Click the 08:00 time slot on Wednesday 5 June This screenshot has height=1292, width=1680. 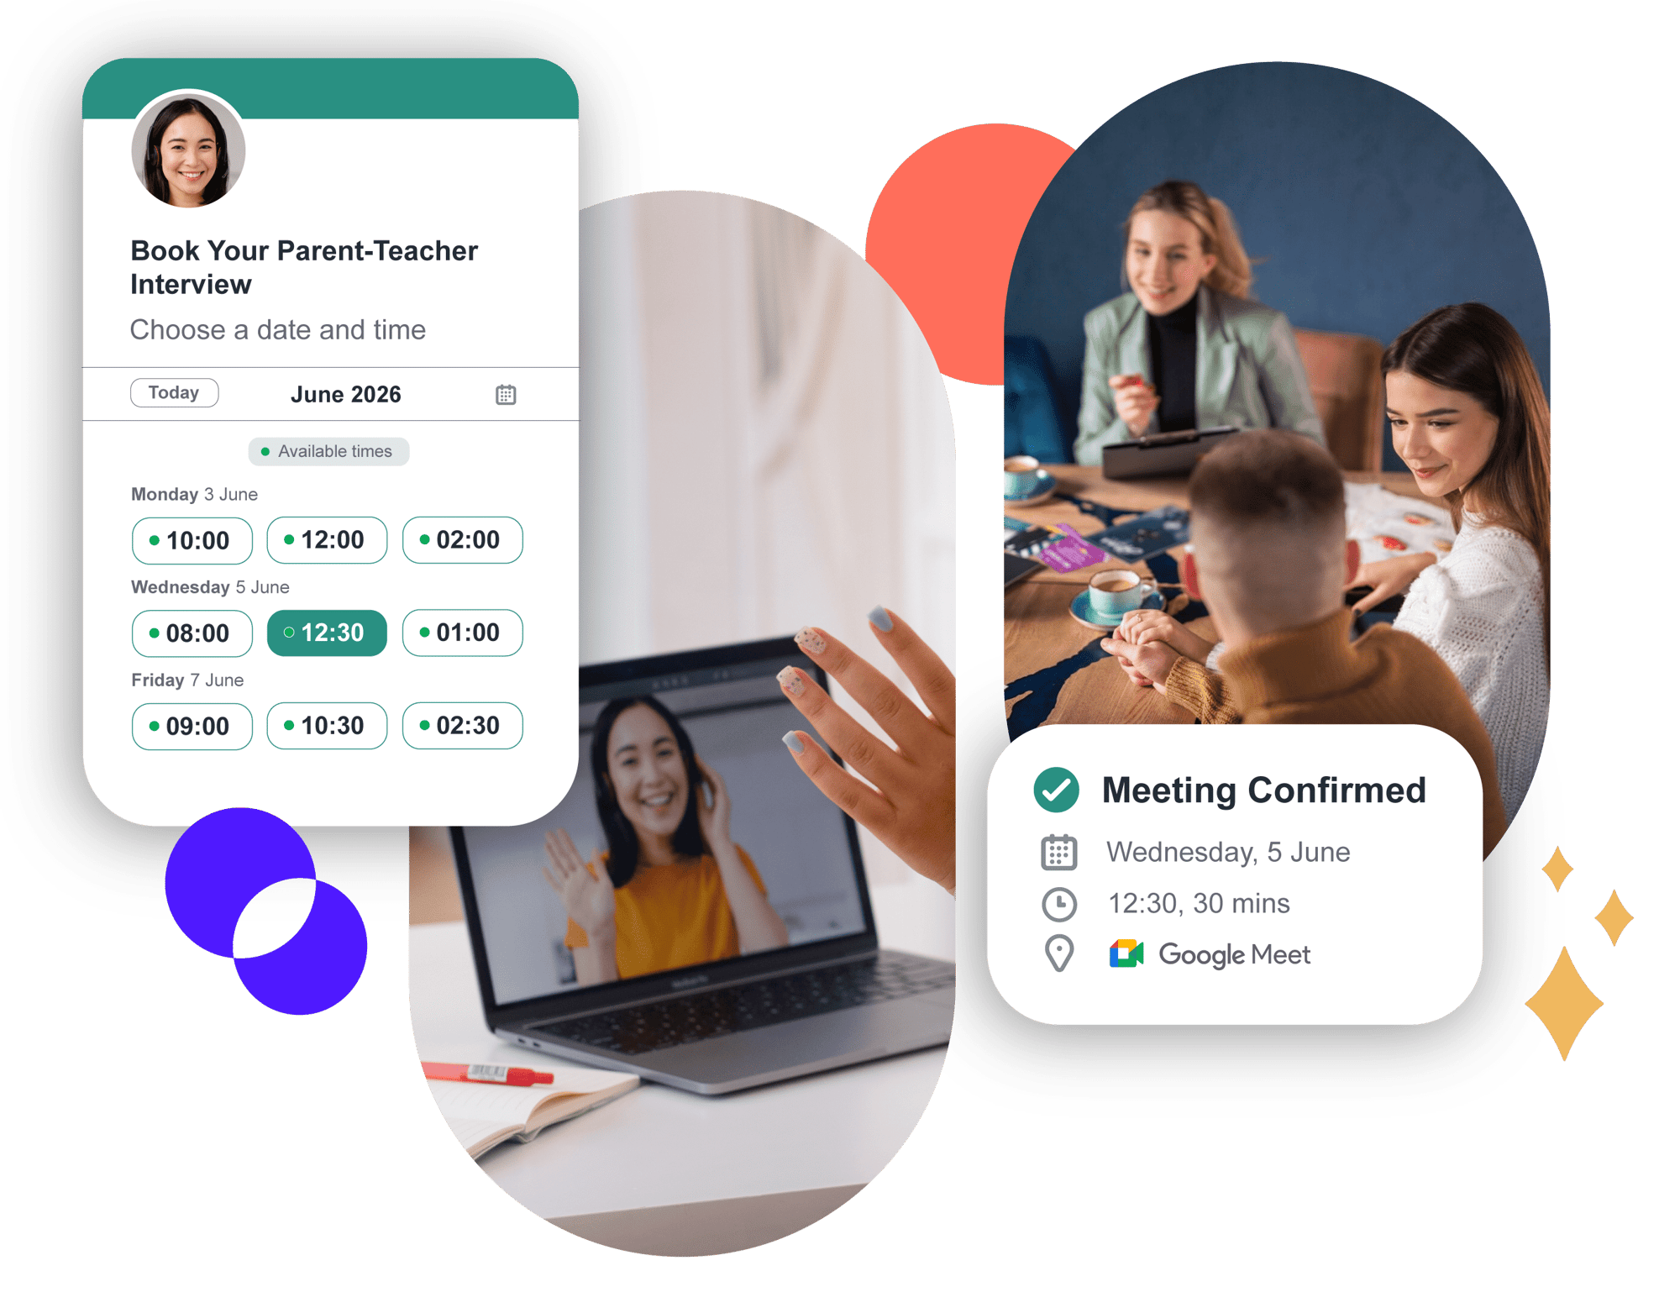[x=186, y=633]
